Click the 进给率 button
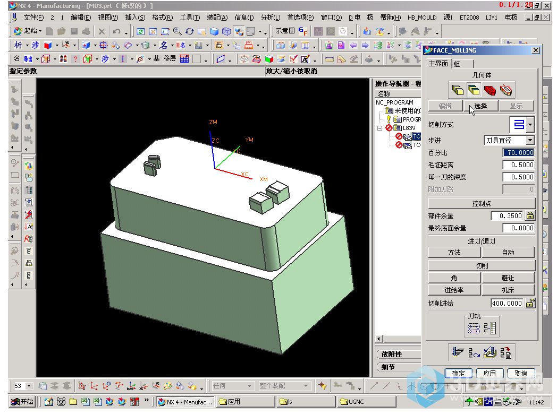The image size is (557, 415). click(454, 290)
